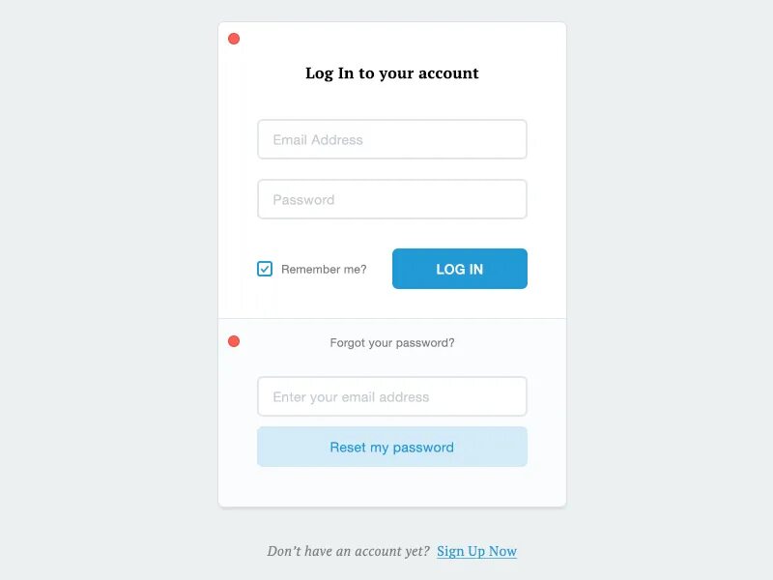Image resolution: width=773 pixels, height=580 pixels.
Task: Submit the form with LOG IN button
Action: (x=460, y=269)
